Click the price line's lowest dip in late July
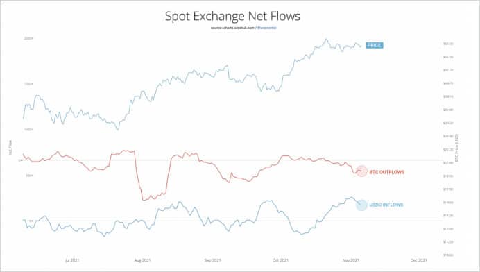Image resolution: width=480 pixels, height=272 pixels. [x=117, y=130]
